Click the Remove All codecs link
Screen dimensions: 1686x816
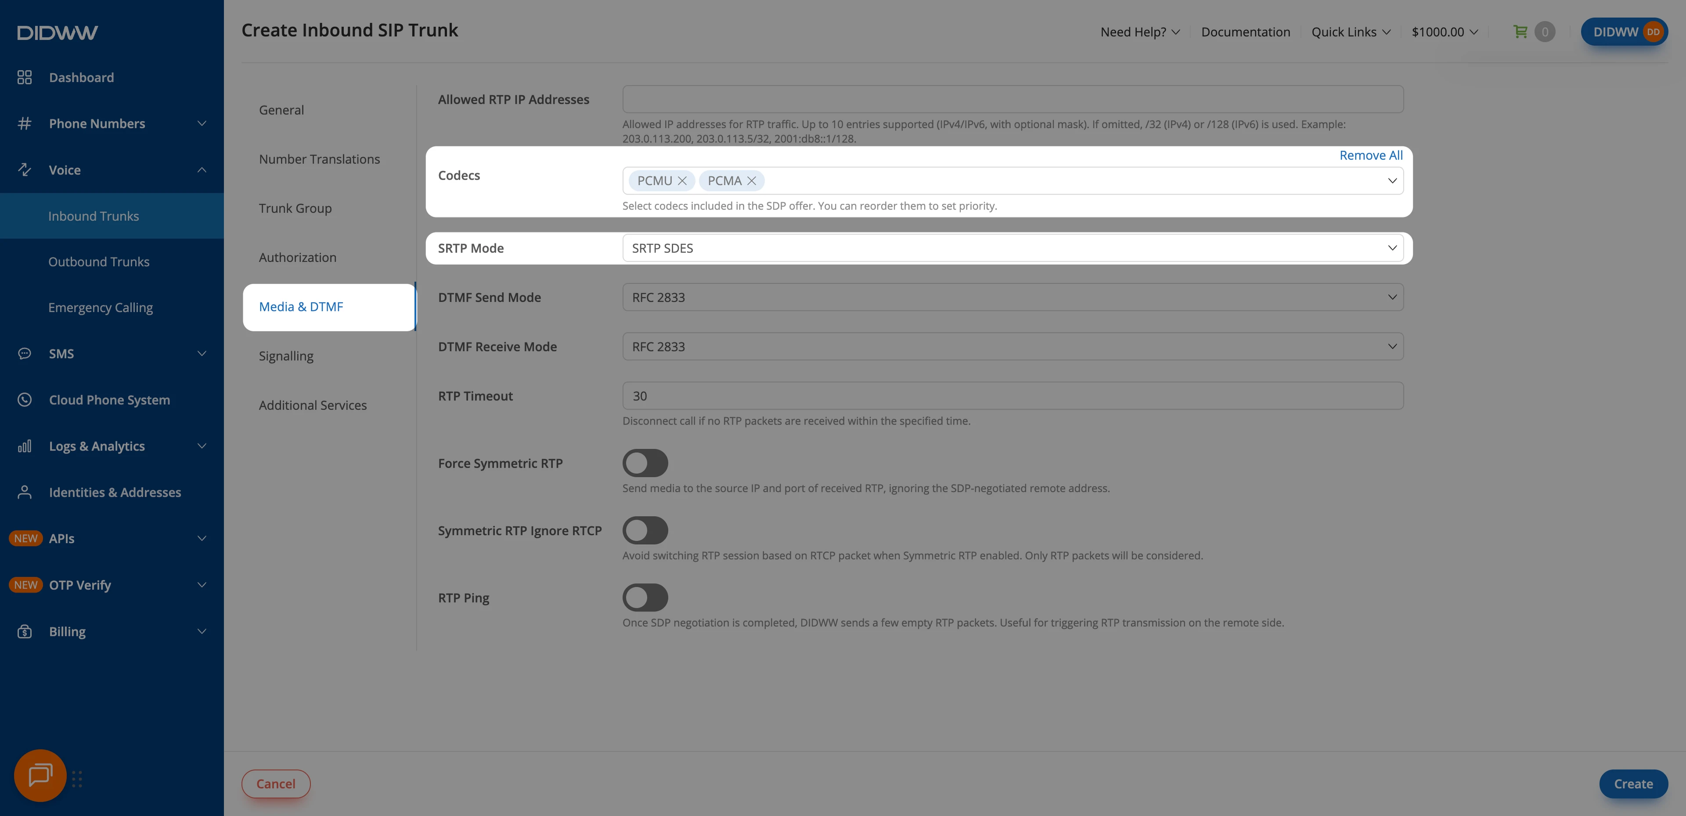pos(1370,155)
